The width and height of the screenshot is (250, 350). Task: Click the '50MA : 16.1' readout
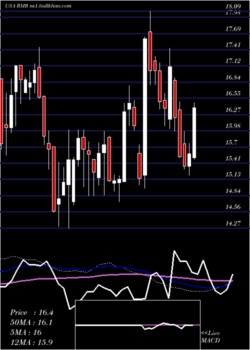(x=31, y=322)
